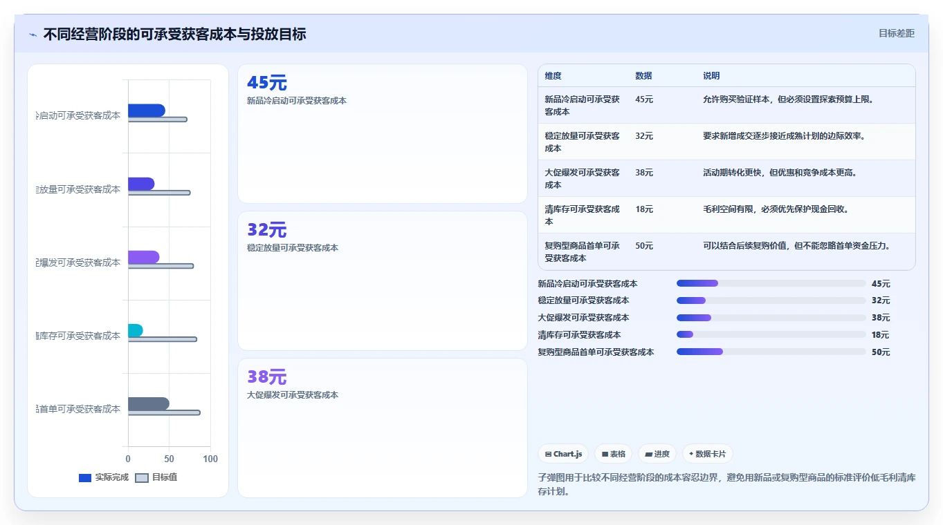Image resolution: width=943 pixels, height=525 pixels.
Task: Click the blue actual bar at the chart top
Action: pyautogui.click(x=147, y=111)
